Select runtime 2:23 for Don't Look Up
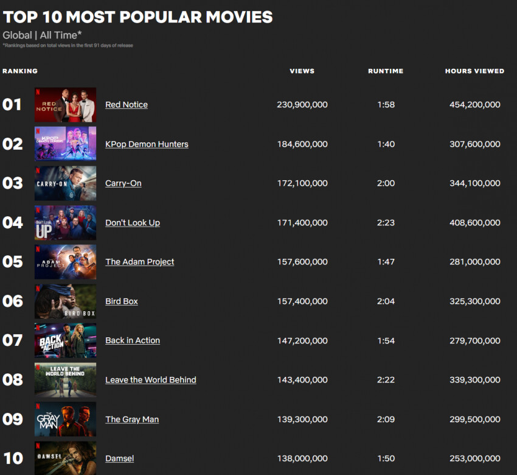The height and width of the screenshot is (475, 517). pos(386,223)
